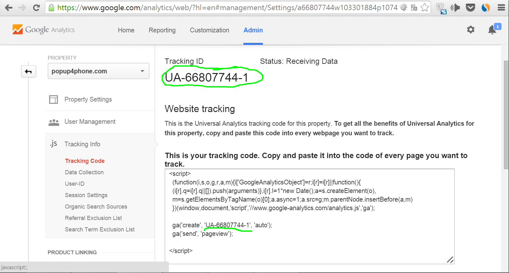Click the PROPERTY column label
The image size is (509, 273).
click(x=62, y=58)
